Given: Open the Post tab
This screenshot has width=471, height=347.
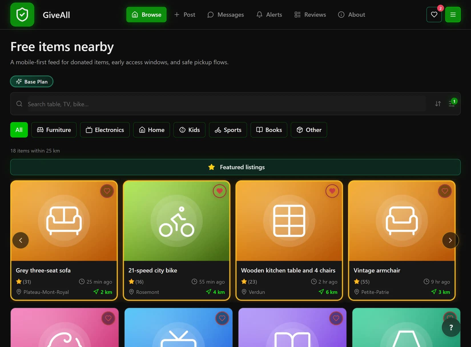Looking at the screenshot, I should coord(185,15).
